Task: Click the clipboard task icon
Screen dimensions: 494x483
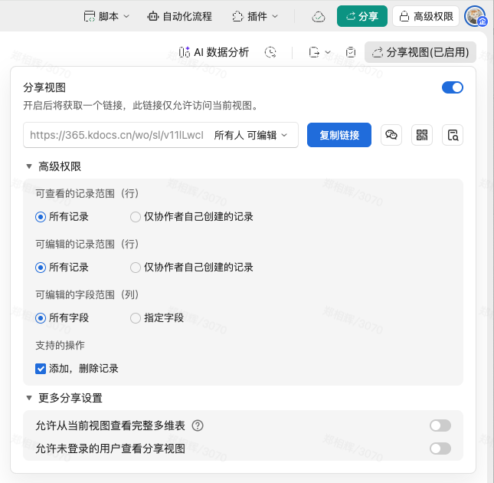Action: [350, 52]
